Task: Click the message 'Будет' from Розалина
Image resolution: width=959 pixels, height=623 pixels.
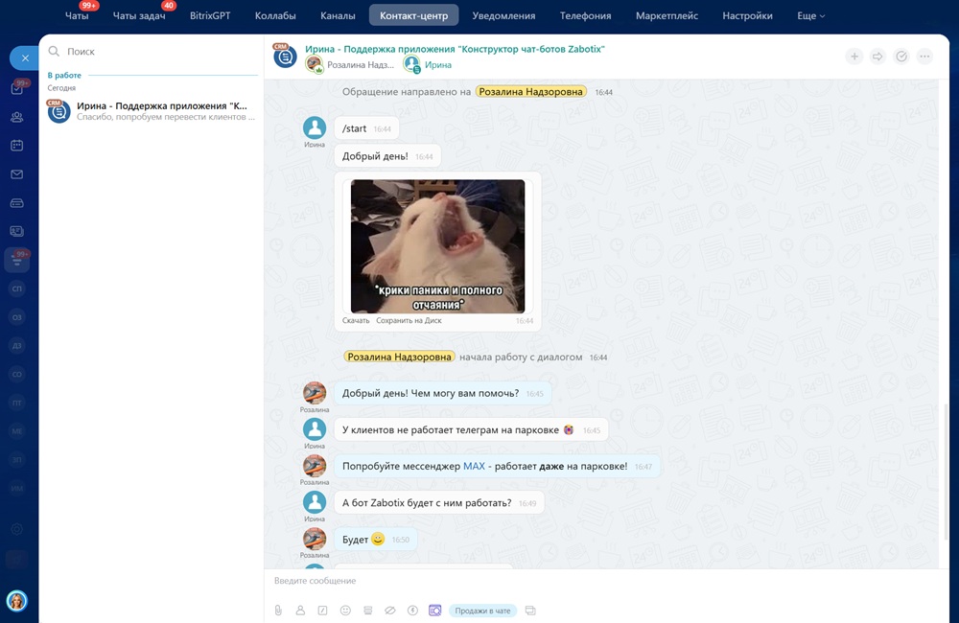Action: pos(376,540)
